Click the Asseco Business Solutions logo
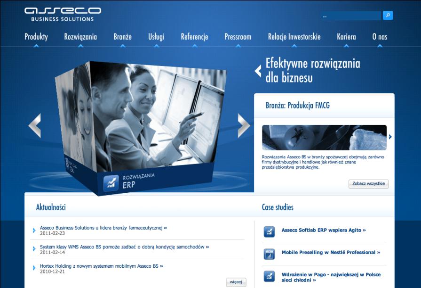The height and width of the screenshot is (288, 421). tap(63, 14)
